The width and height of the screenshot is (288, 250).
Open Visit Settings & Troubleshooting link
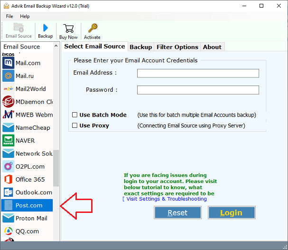pyautogui.click(x=166, y=199)
